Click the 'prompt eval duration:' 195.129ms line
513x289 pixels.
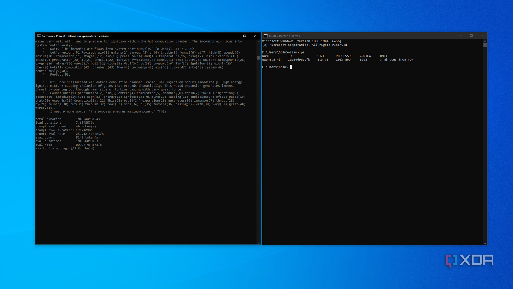(x=64, y=130)
